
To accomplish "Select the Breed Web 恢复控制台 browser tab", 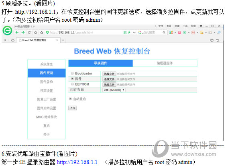I will coord(38,40).
